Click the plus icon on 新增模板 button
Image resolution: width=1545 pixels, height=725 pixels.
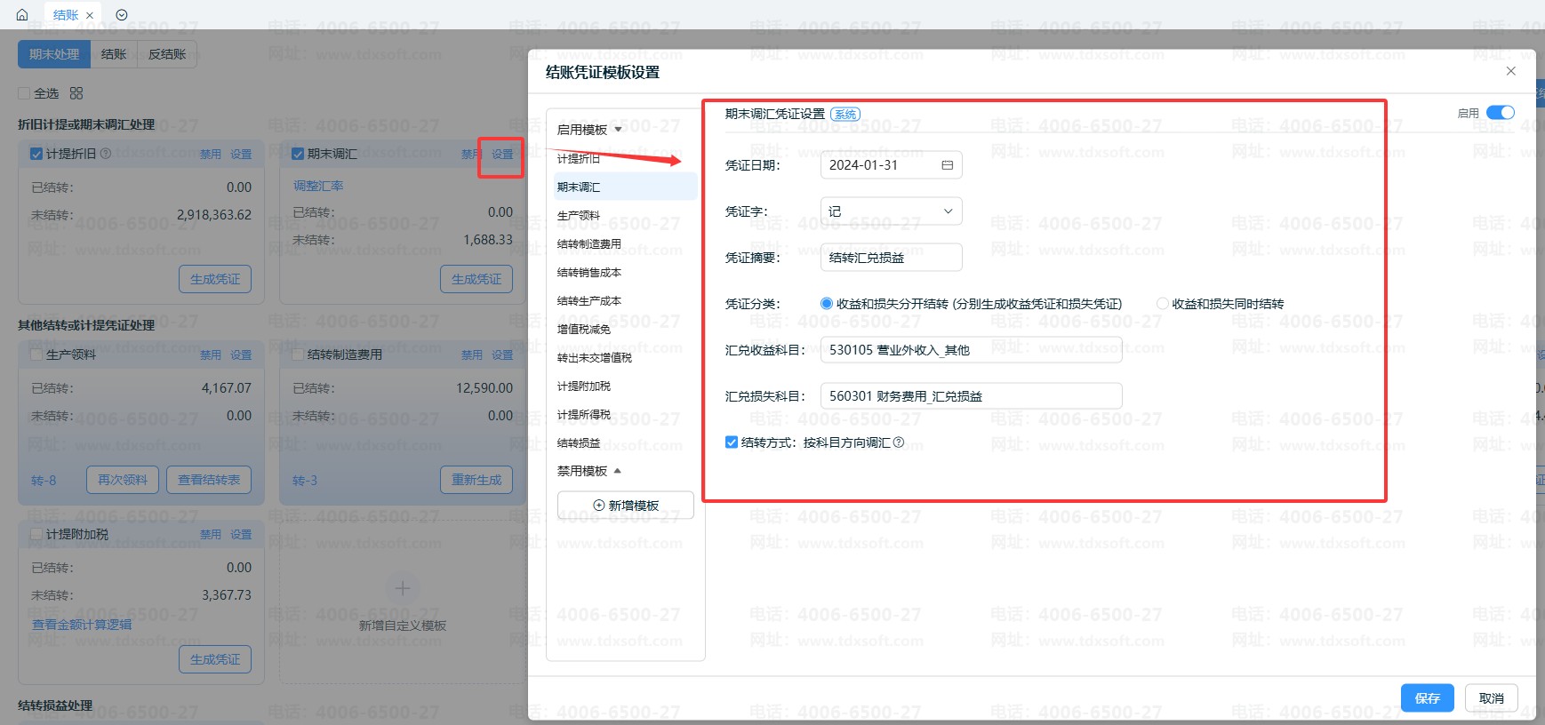click(x=598, y=506)
